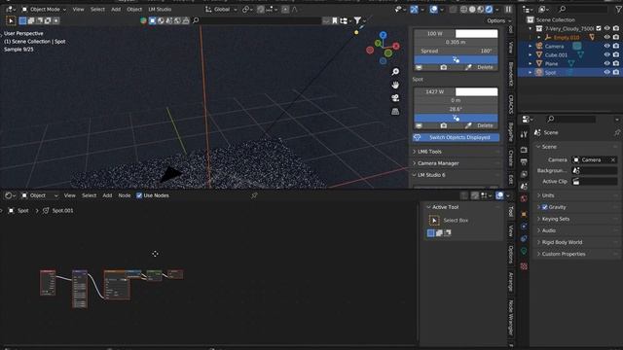Open the Global transform orientation dropdown
This screenshot has height=350, width=623.
221,9
